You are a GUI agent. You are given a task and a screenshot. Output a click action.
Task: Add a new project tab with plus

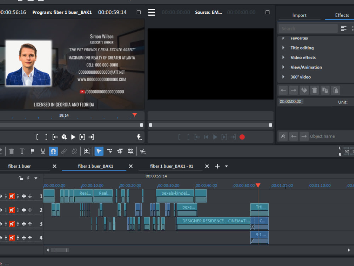tap(217, 166)
